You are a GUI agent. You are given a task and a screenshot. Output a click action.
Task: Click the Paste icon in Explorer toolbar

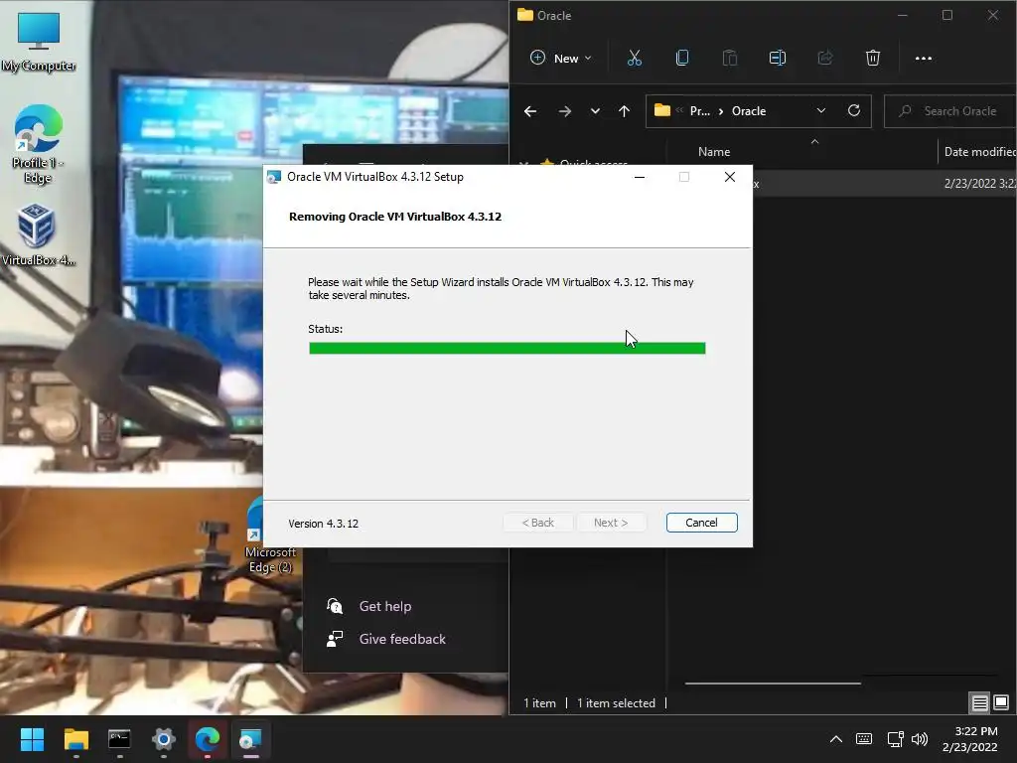coord(730,59)
